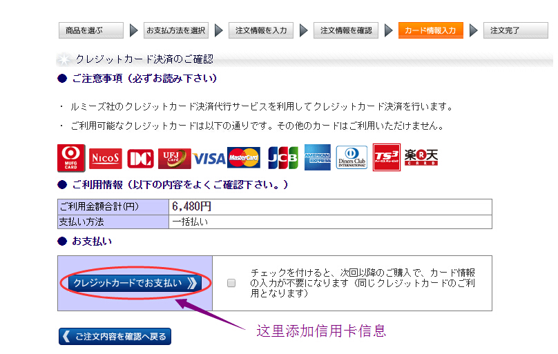Go back via ご注文内容を確認へ戻る button

click(115, 337)
